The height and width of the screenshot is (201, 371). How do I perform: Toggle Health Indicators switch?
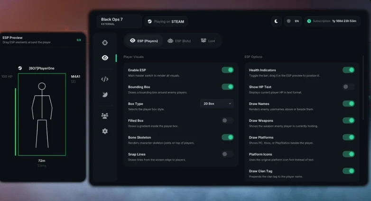click(349, 70)
